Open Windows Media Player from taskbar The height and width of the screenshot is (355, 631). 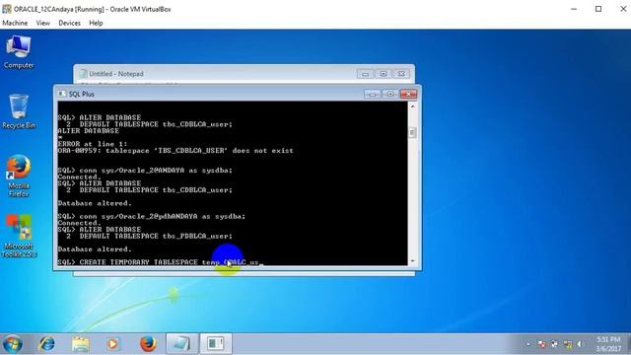point(113,344)
